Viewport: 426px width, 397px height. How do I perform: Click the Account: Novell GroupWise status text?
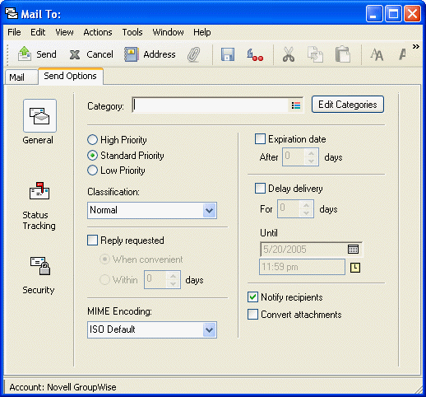point(63,387)
